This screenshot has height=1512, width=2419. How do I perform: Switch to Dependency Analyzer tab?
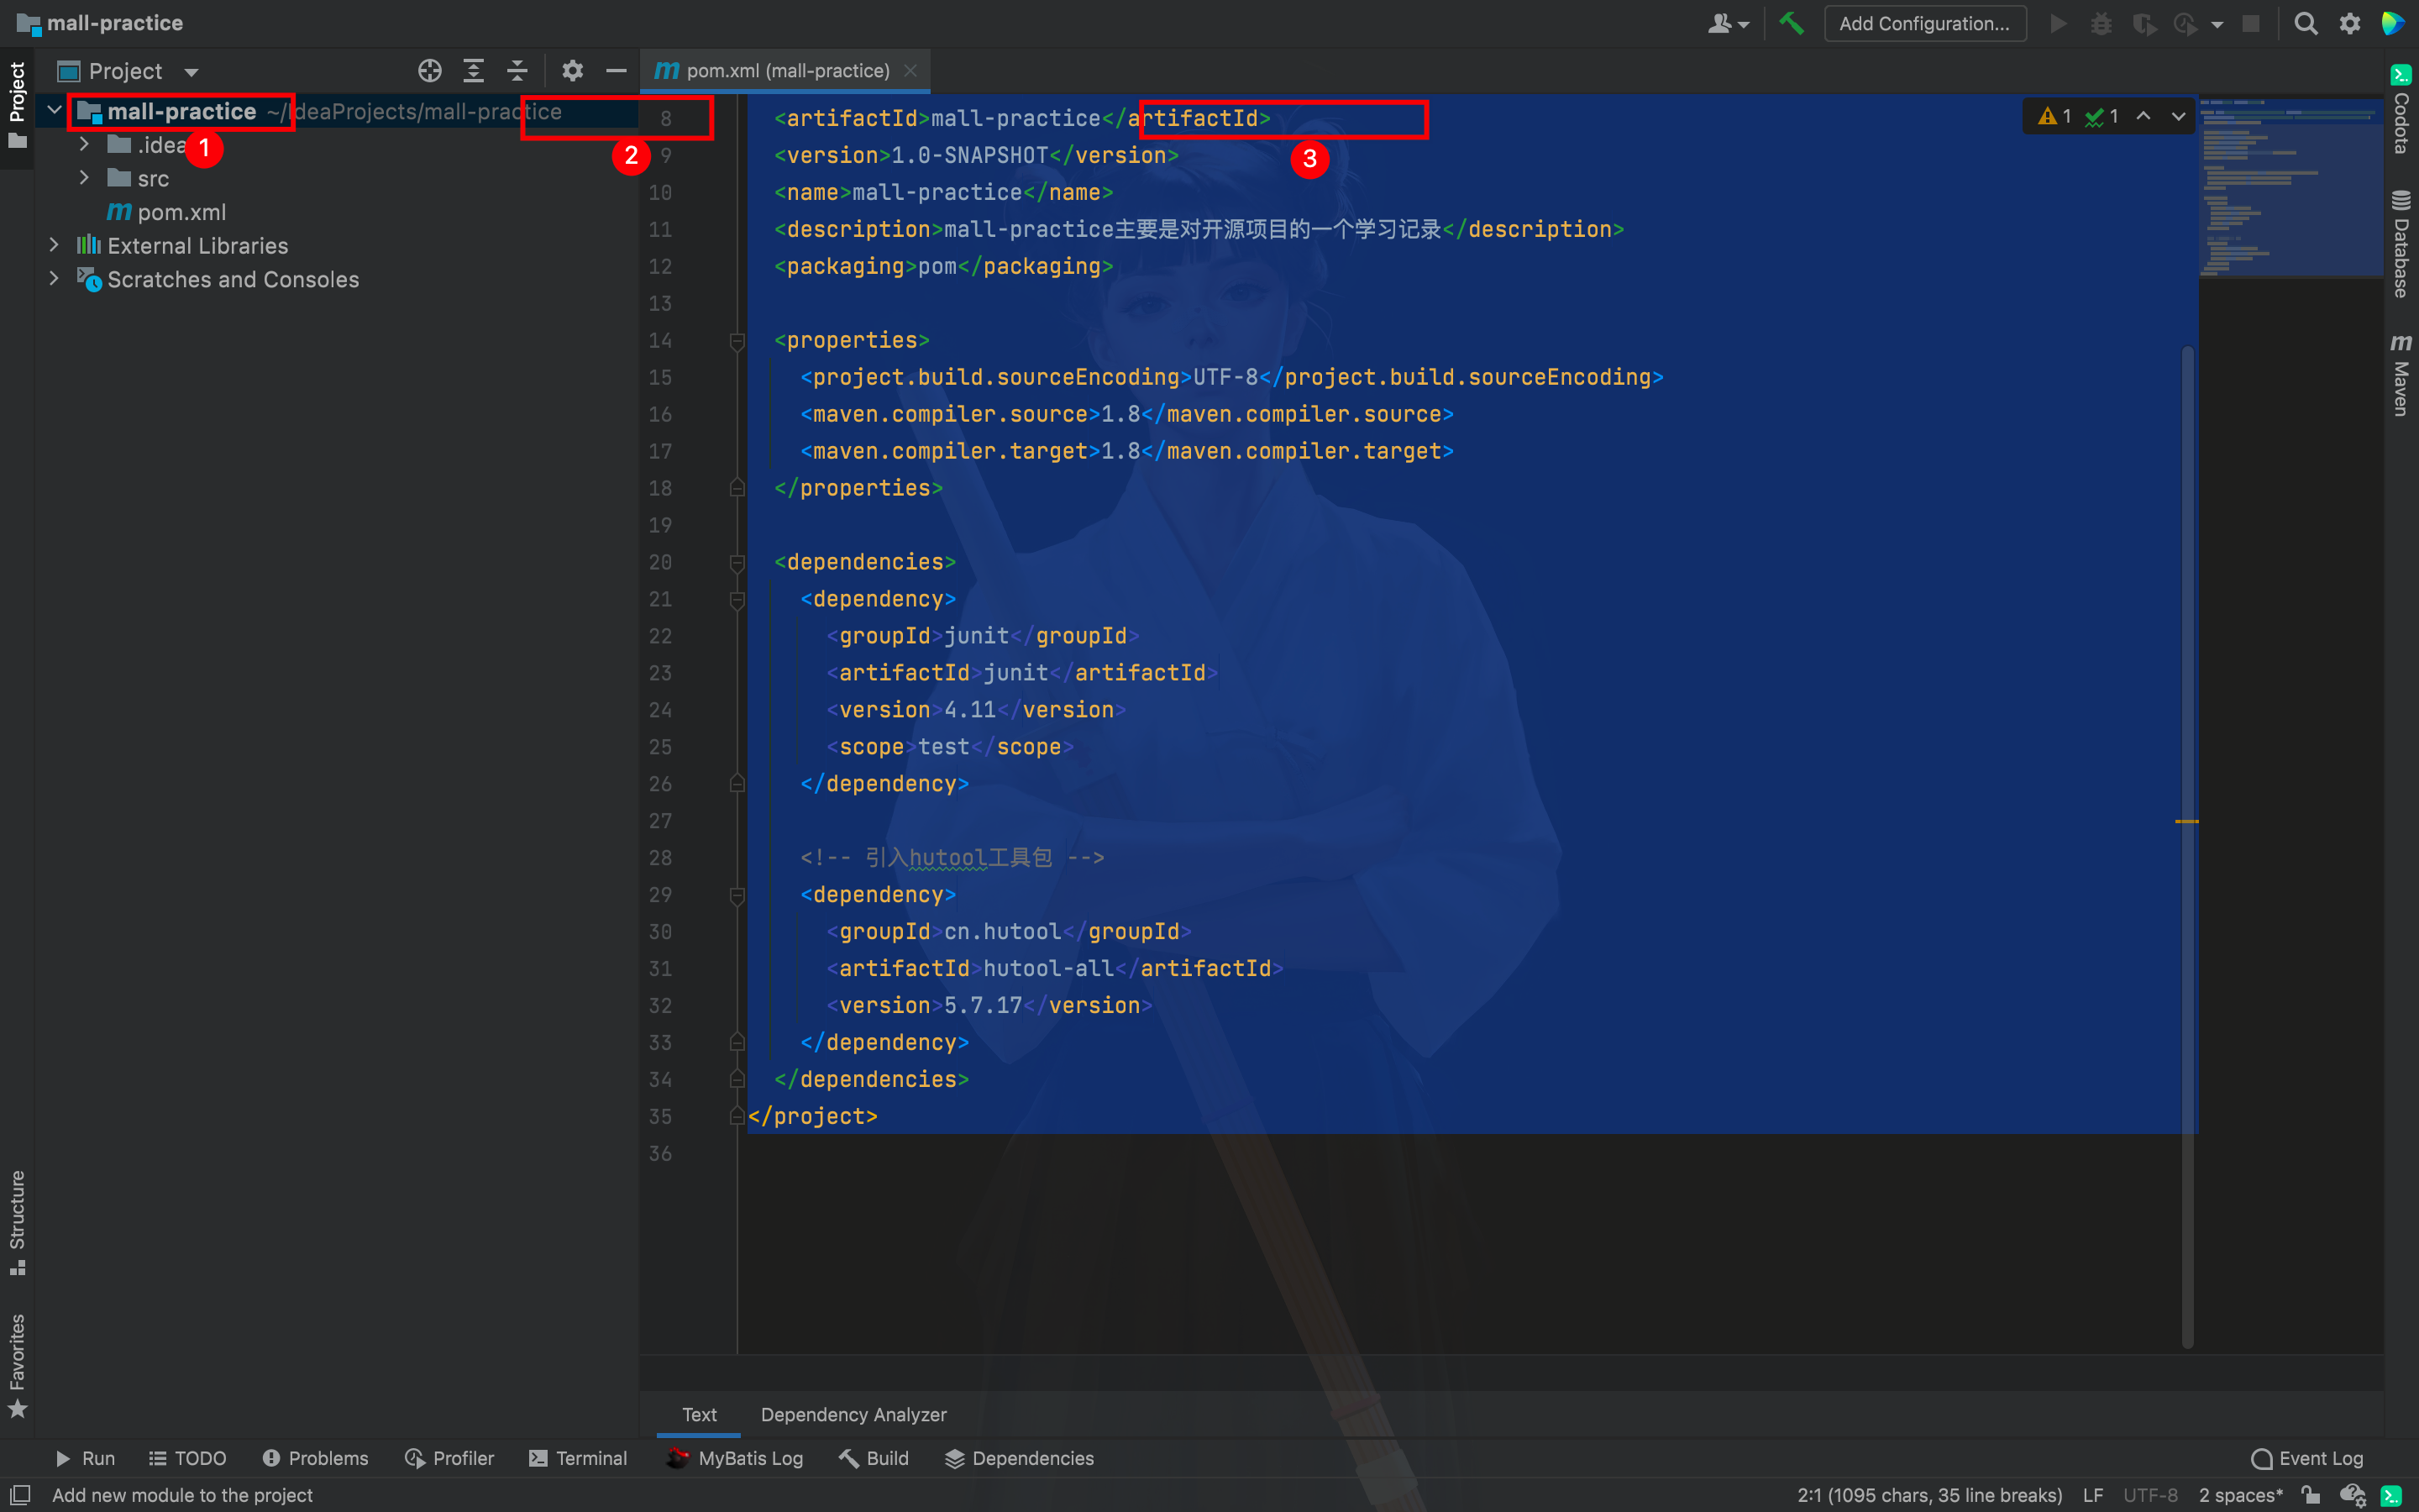(853, 1415)
